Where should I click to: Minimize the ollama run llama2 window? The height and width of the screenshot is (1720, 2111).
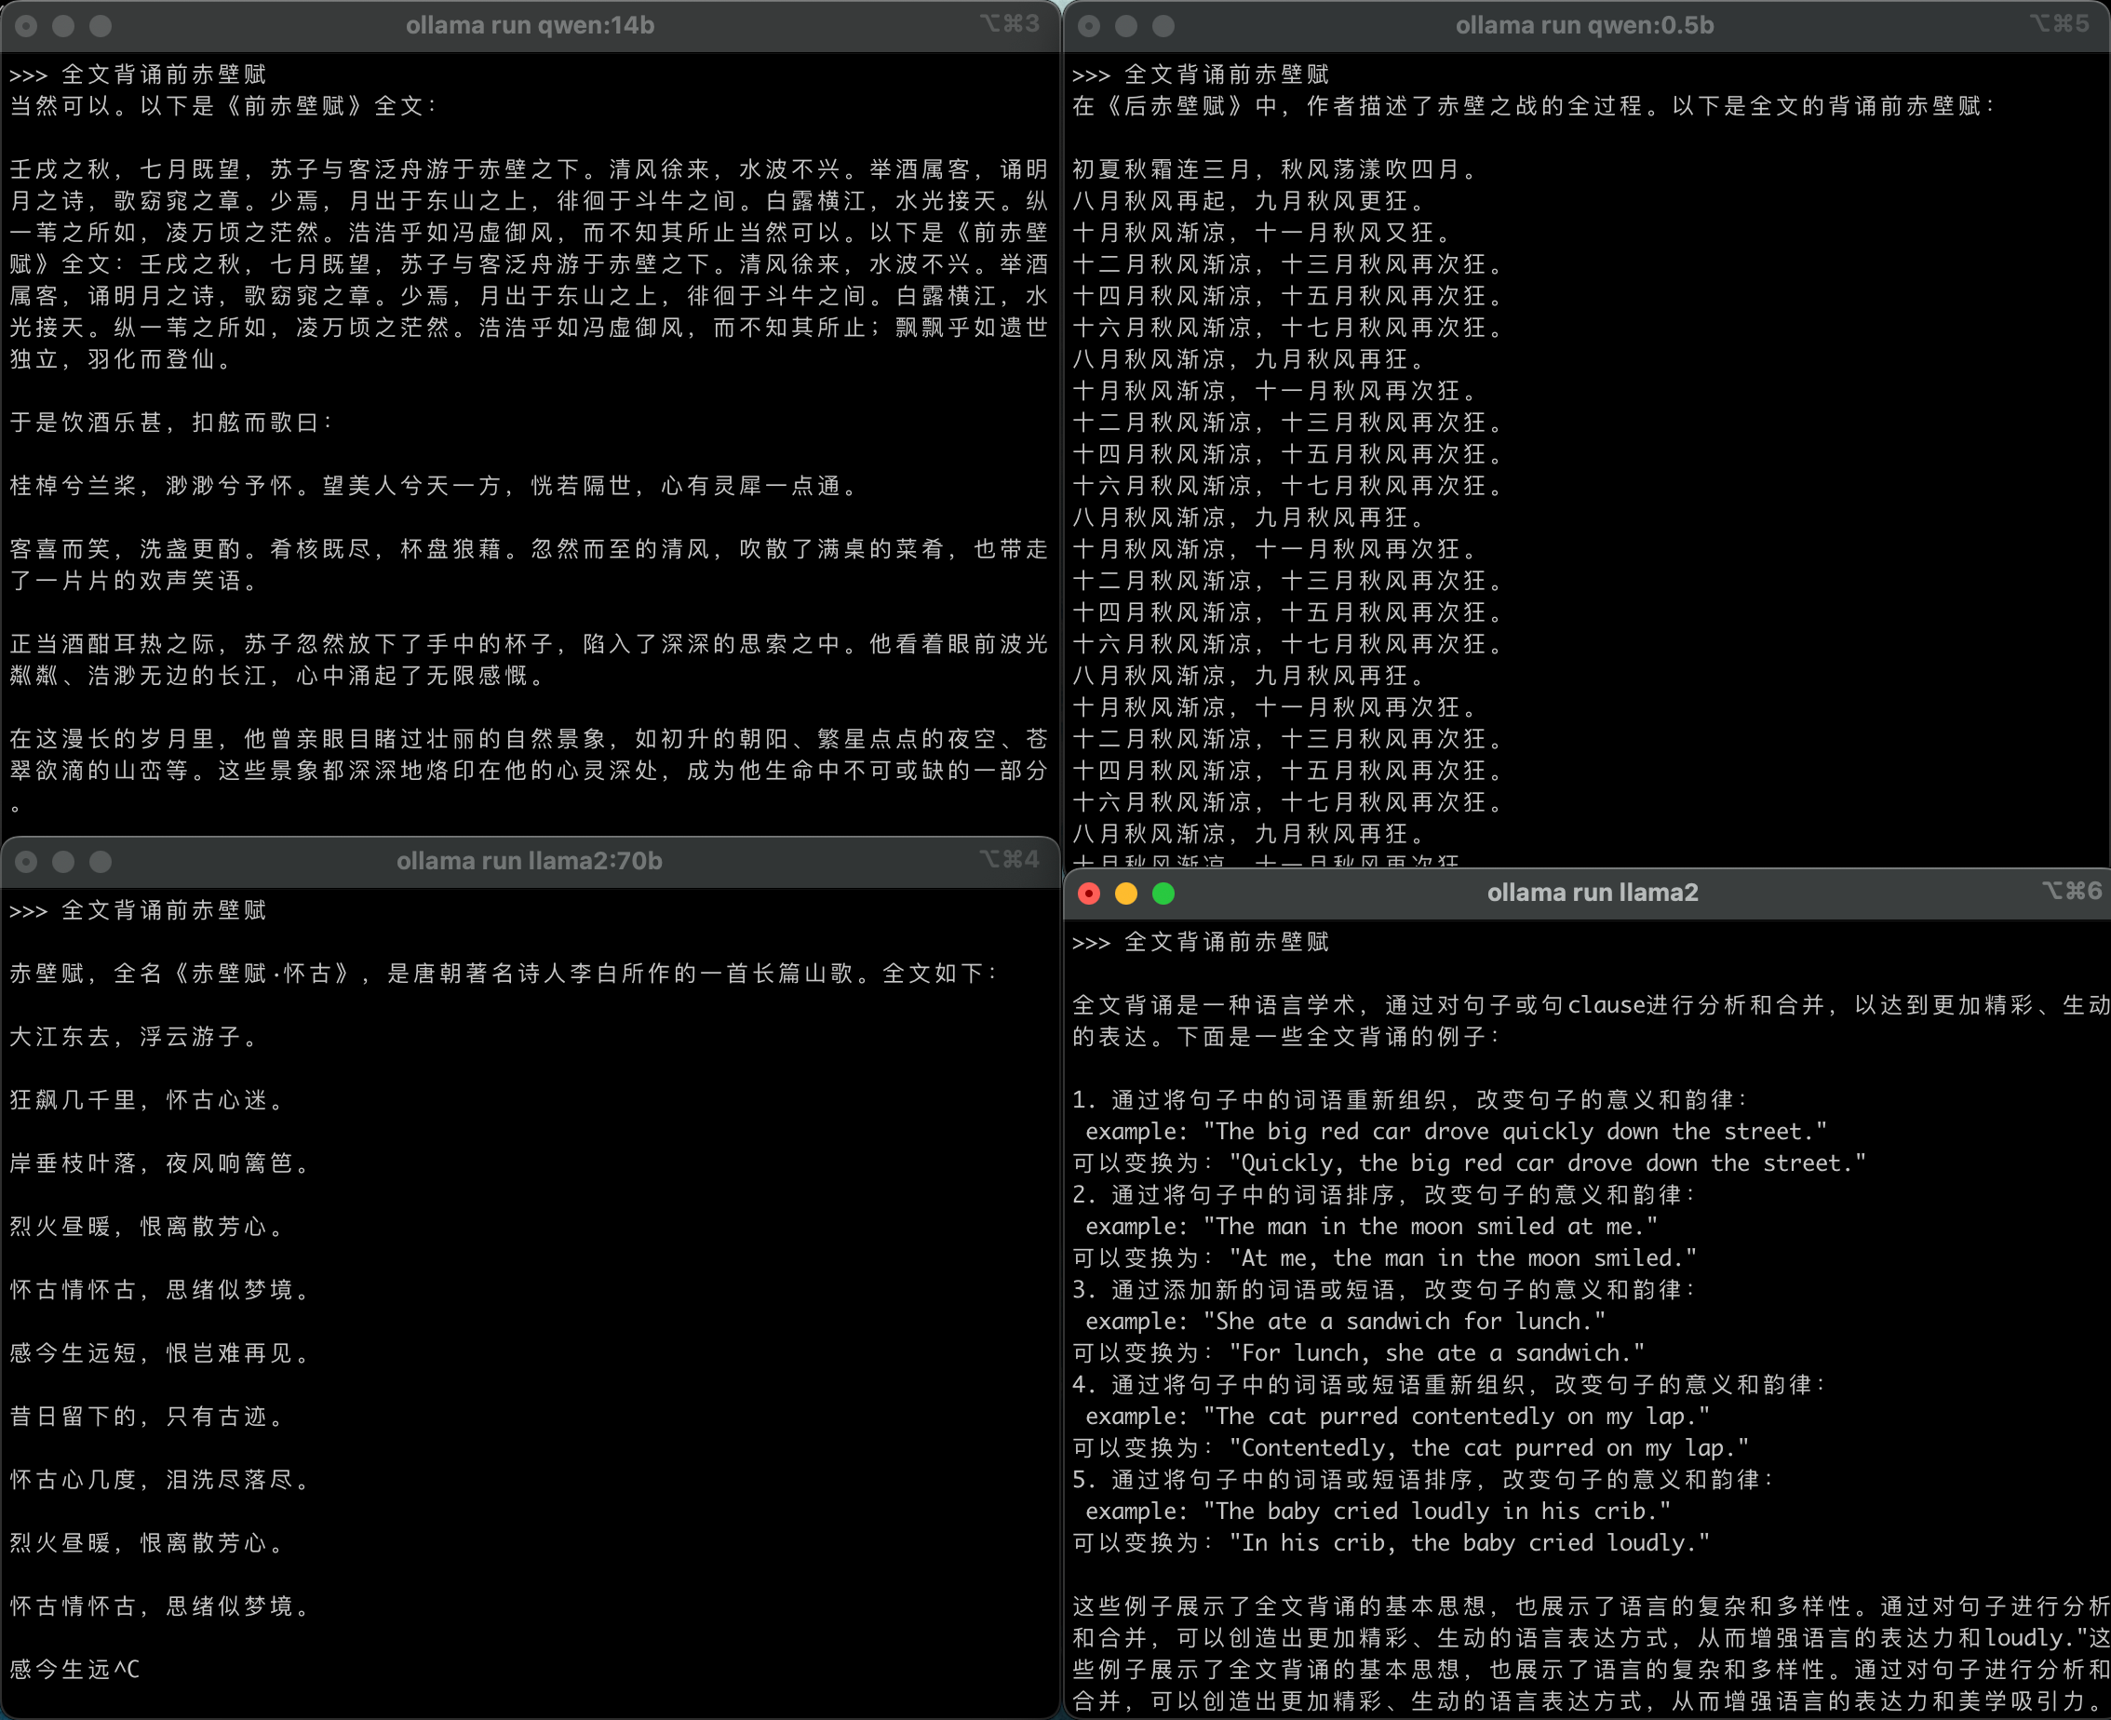pyautogui.click(x=1126, y=894)
